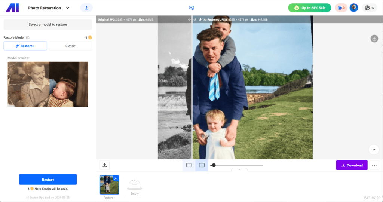Select the Restore+ model option
The image size is (383, 202).
(x=25, y=46)
